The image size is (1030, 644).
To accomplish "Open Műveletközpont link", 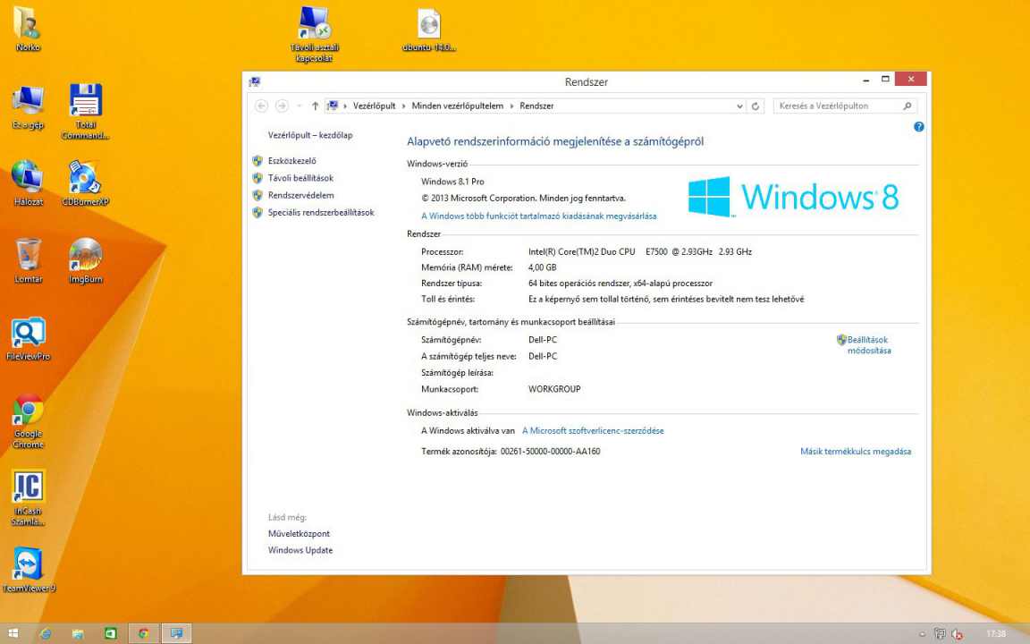I will click(299, 534).
